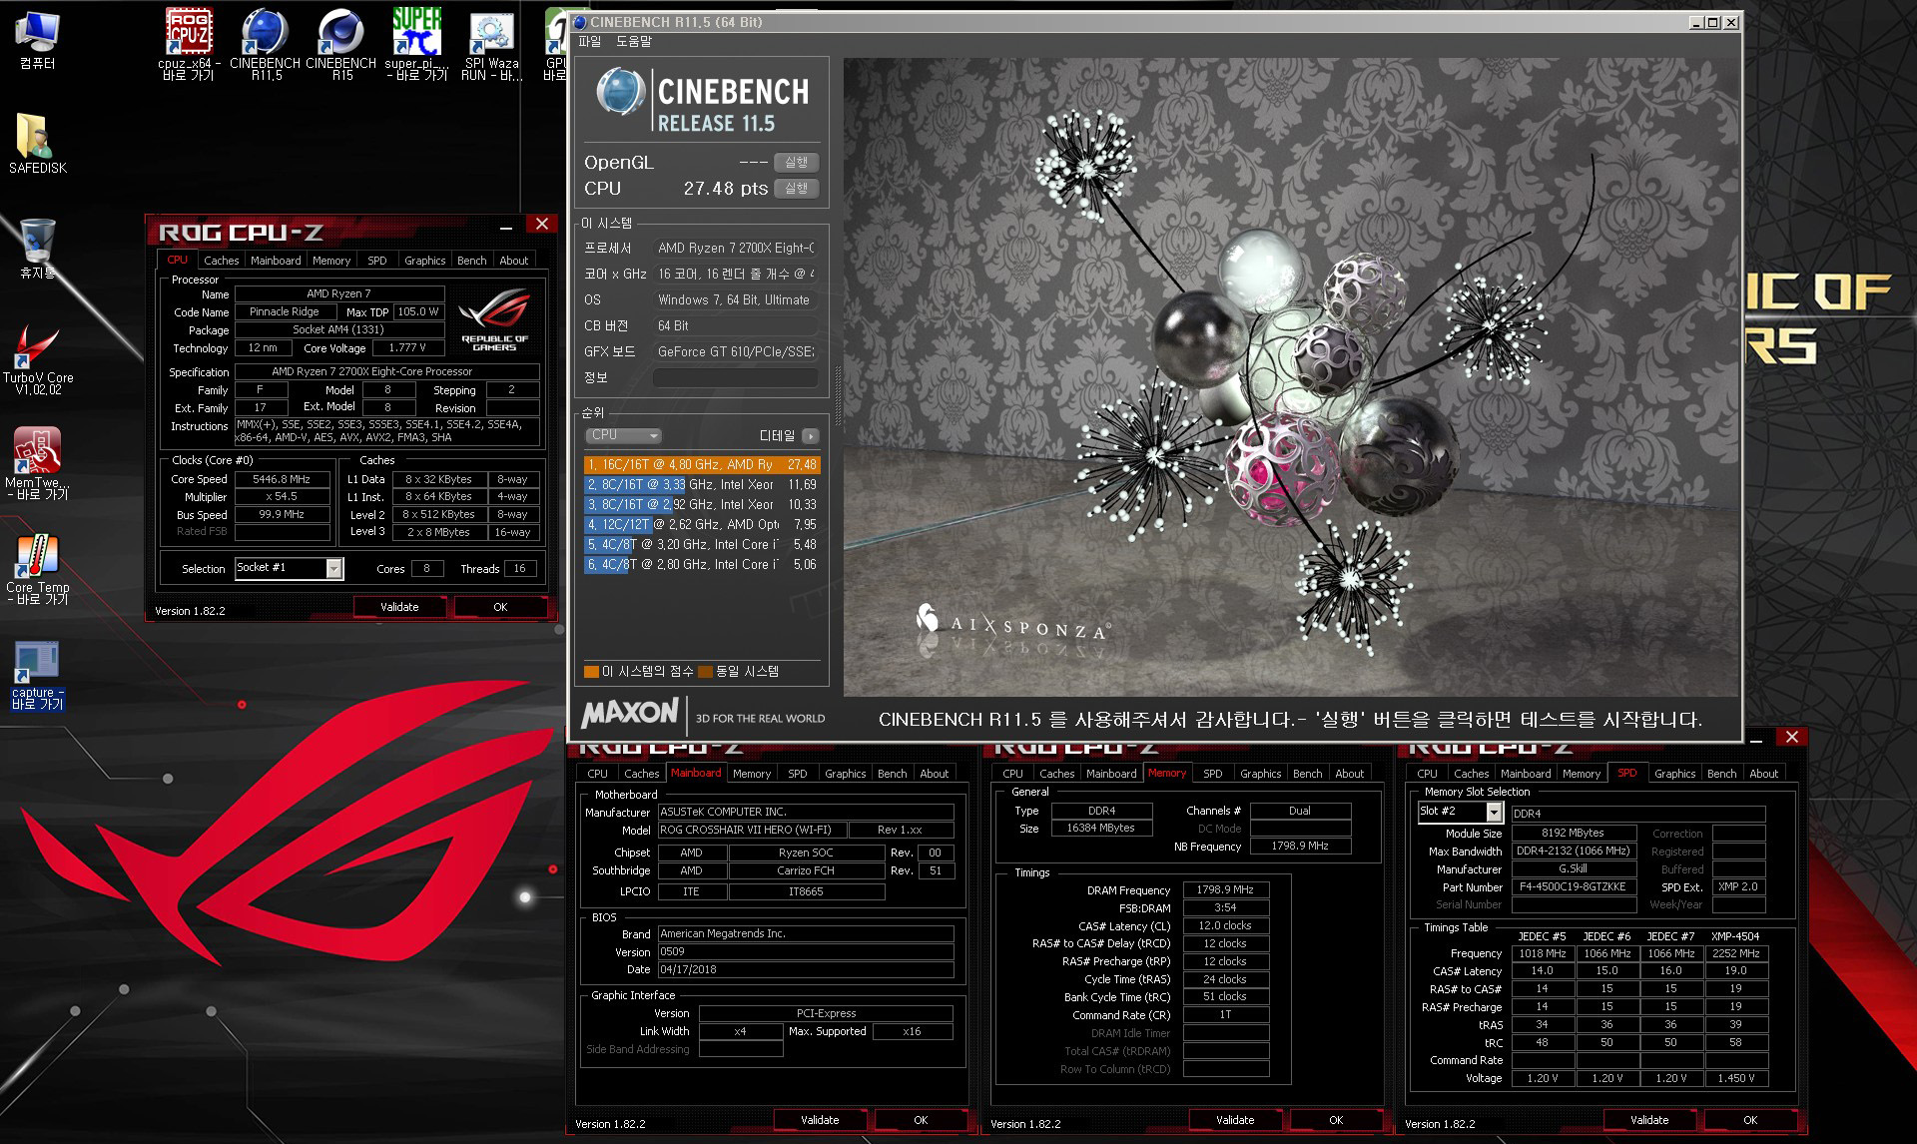This screenshot has height=1144, width=1917.
Task: Run the OpenGL test
Action: click(x=797, y=163)
